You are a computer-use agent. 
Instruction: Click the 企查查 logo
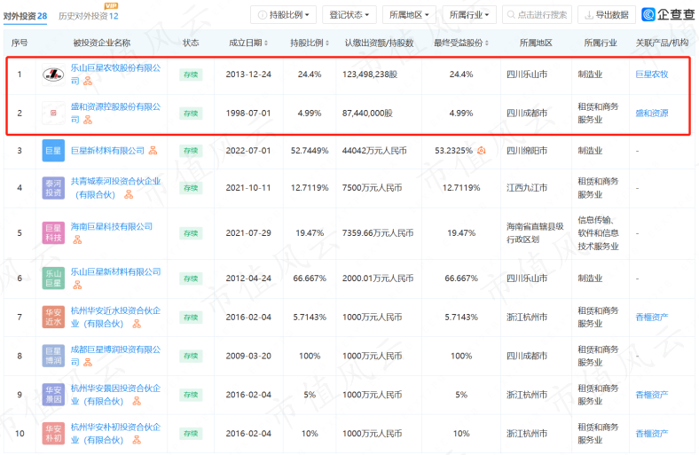tap(668, 15)
